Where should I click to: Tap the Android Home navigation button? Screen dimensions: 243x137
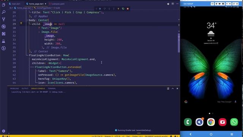coord(211,134)
